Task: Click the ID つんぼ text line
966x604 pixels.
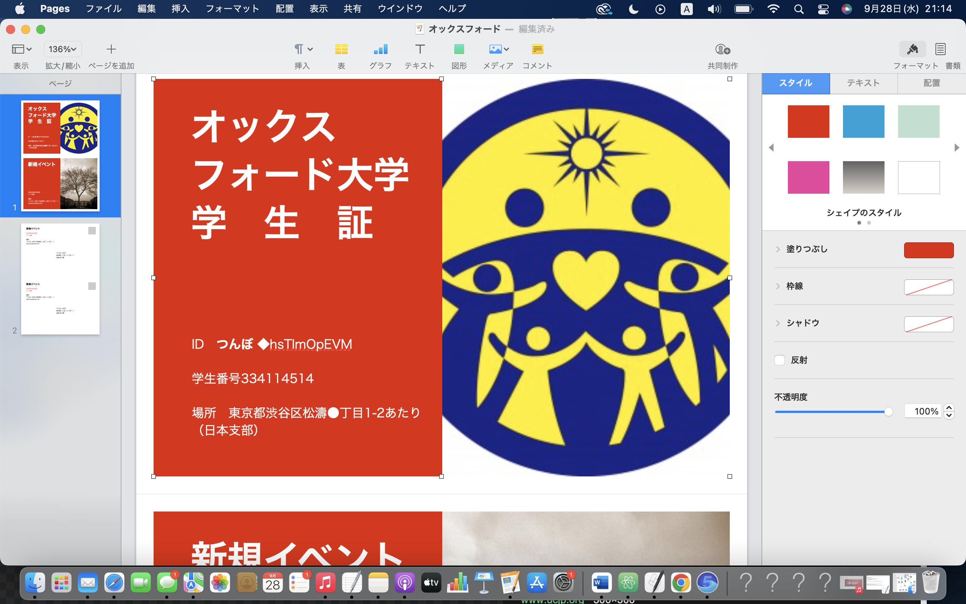Action: tap(272, 344)
